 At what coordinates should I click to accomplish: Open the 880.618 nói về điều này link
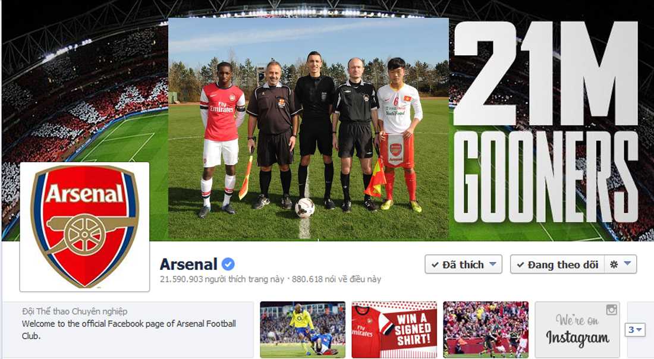[336, 279]
